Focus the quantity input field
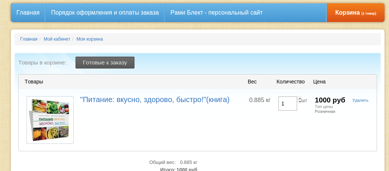The height and width of the screenshot is (171, 389). pyautogui.click(x=287, y=104)
